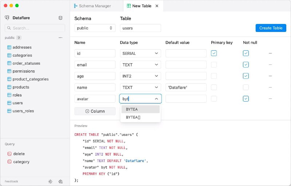Choose BYTEA[] from the type suggestions
This screenshot has width=291, height=186.
coord(133,117)
